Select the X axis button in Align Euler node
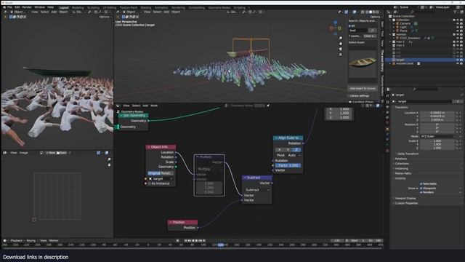The height and width of the screenshot is (262, 465). [279, 150]
